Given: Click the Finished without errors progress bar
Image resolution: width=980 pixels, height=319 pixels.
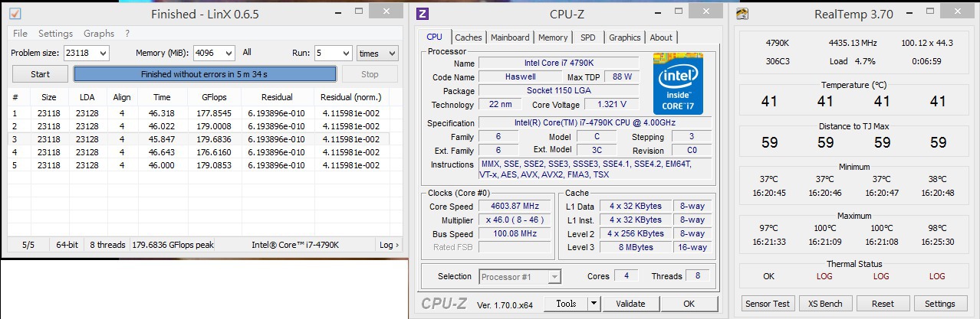Looking at the screenshot, I should click(x=205, y=74).
